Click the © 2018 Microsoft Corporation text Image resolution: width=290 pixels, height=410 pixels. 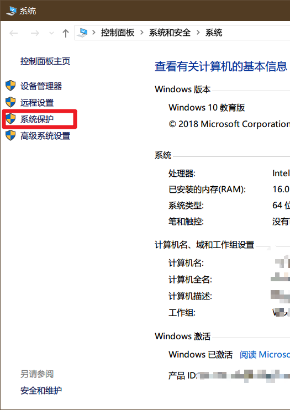point(229,124)
